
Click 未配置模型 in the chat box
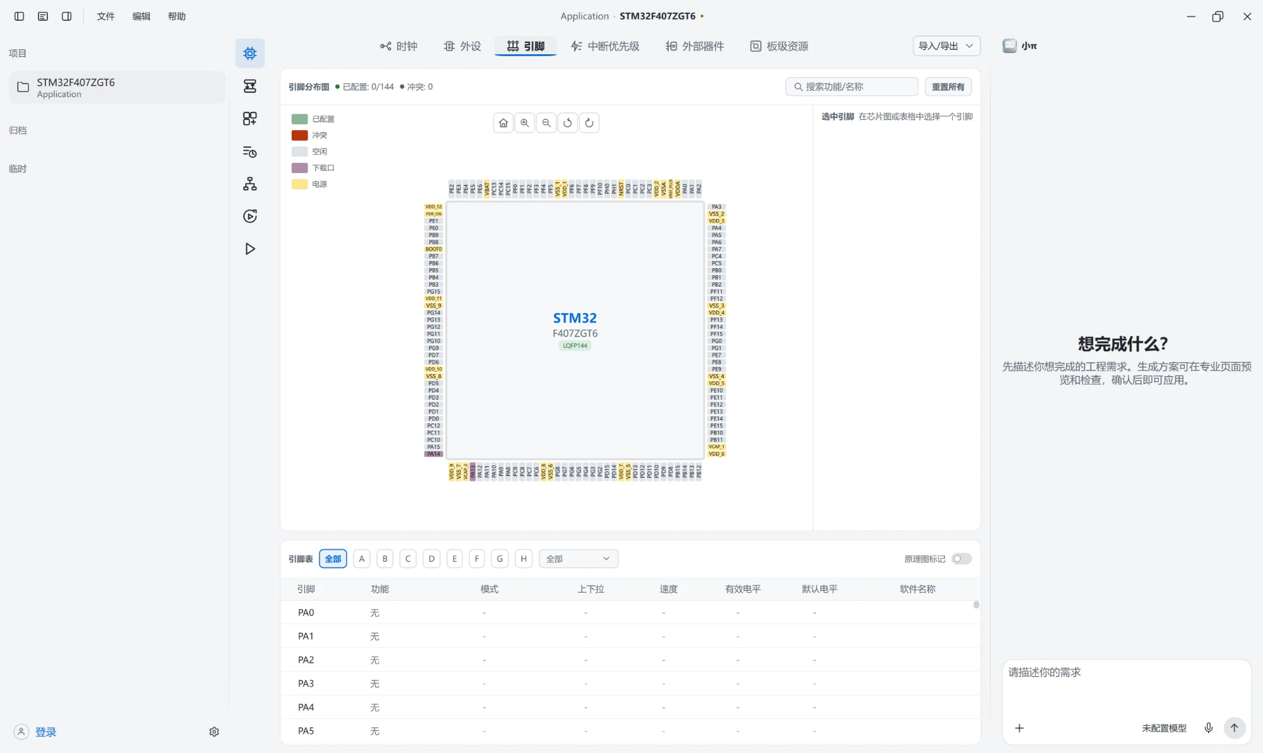coord(1164,728)
